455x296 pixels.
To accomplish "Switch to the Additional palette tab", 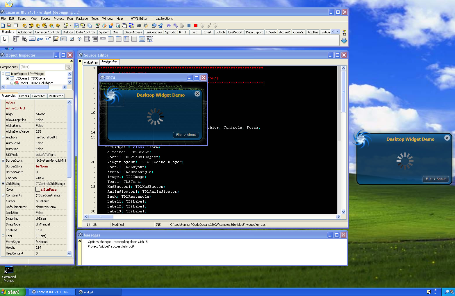I will [x=25, y=32].
